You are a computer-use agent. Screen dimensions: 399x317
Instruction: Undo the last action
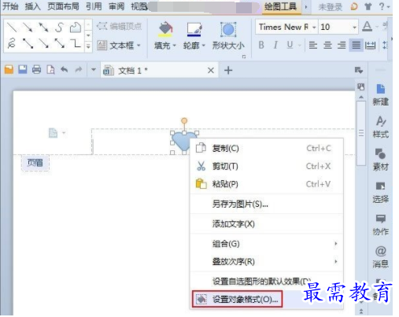click(x=65, y=70)
